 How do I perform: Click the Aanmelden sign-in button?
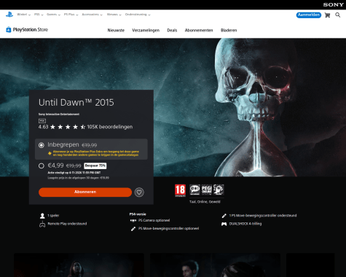pos(309,15)
